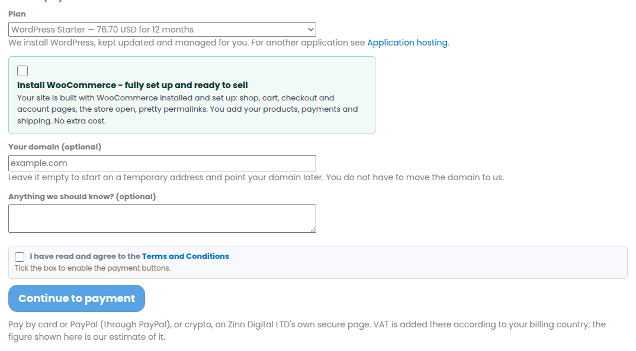The width and height of the screenshot is (636, 351).
Task: Click the 'Plan' field label
Action: (17, 14)
